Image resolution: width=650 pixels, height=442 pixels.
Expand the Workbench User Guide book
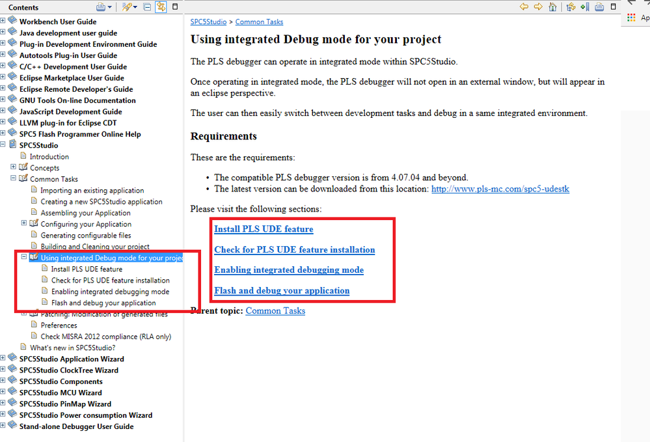[3, 20]
